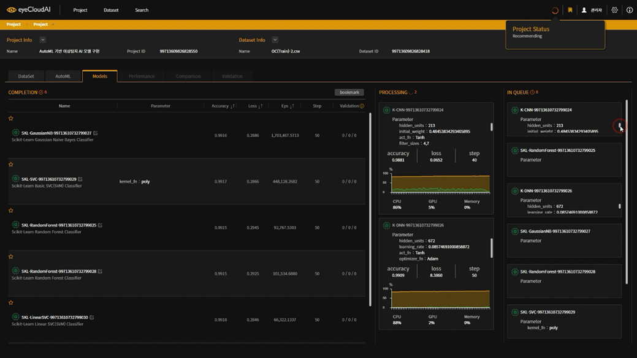Sort the list by Accuracy column arrows
Screen dimensions: 637x358
[232, 106]
